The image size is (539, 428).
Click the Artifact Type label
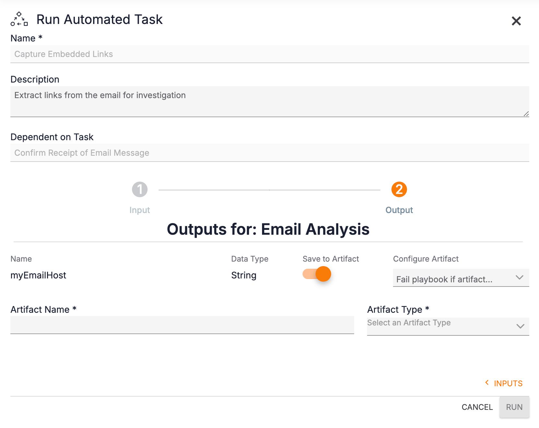click(x=398, y=310)
